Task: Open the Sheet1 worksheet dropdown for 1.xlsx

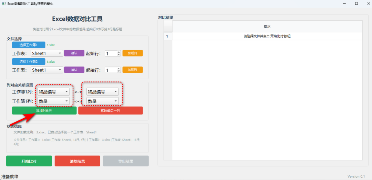Action: coord(47,53)
